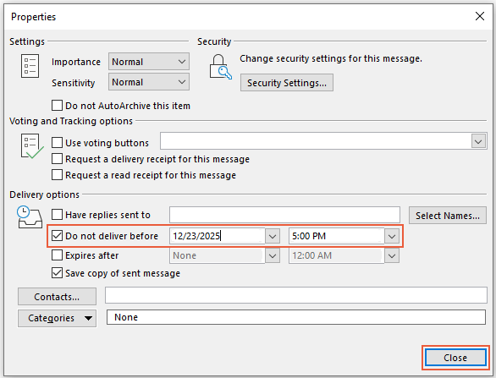Click the voting checklist checkmark icon
The height and width of the screenshot is (378, 496).
click(31, 146)
